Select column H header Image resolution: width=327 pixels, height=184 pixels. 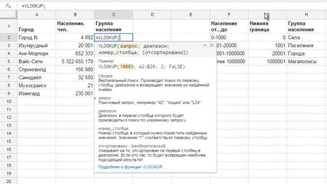coord(306,15)
